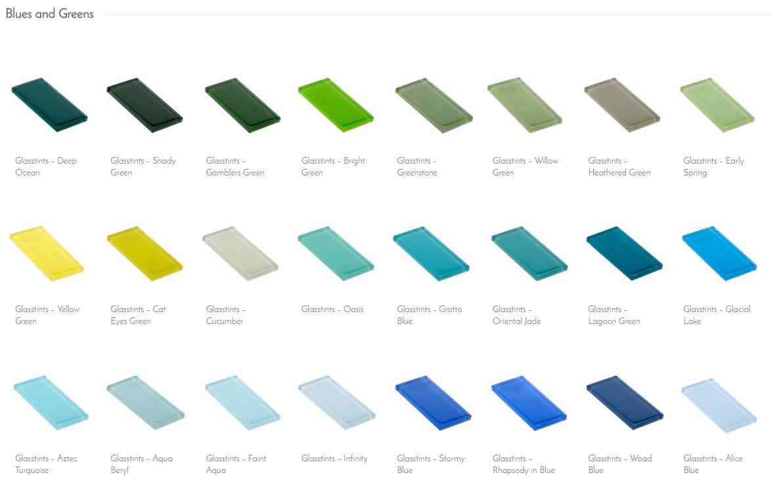Follow the 'Glasstints – Lagoon Green' text link
The height and width of the screenshot is (481, 779).
pos(613,315)
